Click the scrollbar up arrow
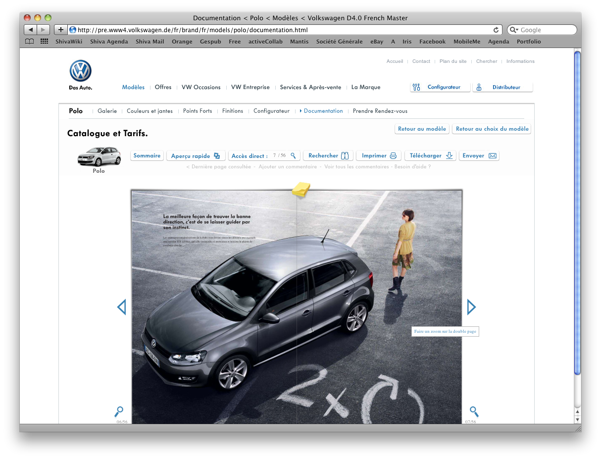 [x=577, y=412]
